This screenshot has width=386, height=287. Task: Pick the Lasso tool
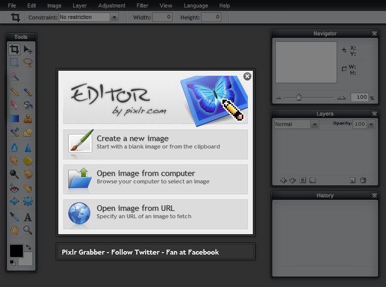28,62
